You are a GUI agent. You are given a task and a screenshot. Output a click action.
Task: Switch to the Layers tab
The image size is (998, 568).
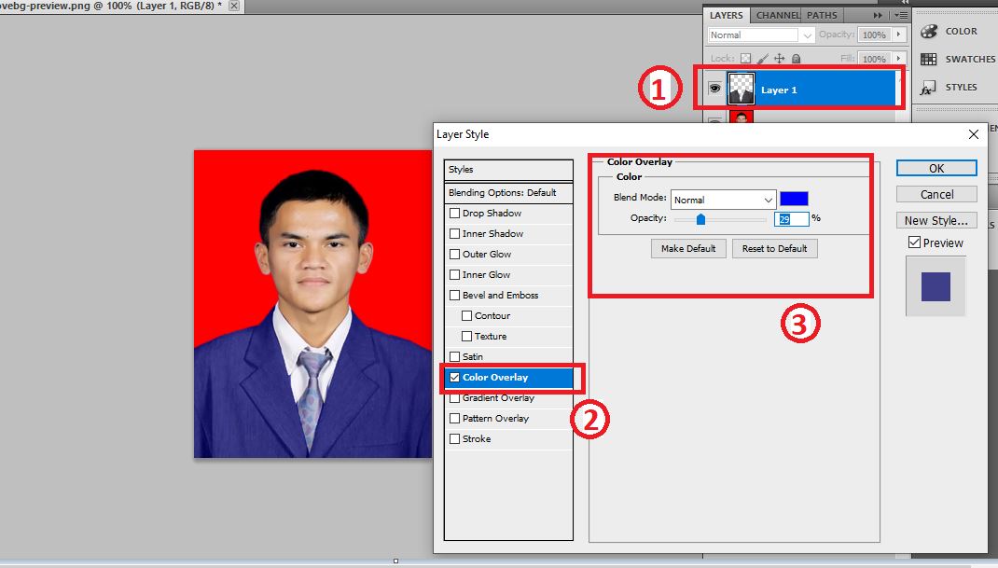pos(727,15)
